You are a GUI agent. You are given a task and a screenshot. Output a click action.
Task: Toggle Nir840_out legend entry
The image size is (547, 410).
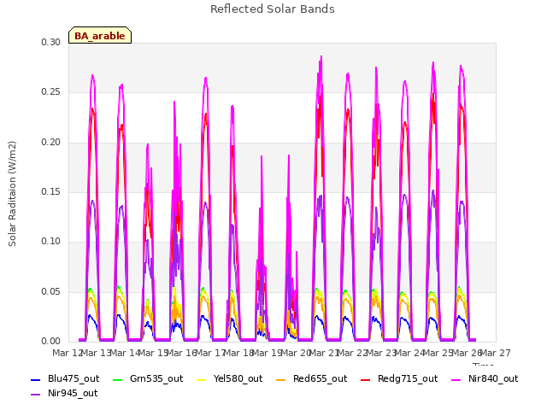(485, 379)
